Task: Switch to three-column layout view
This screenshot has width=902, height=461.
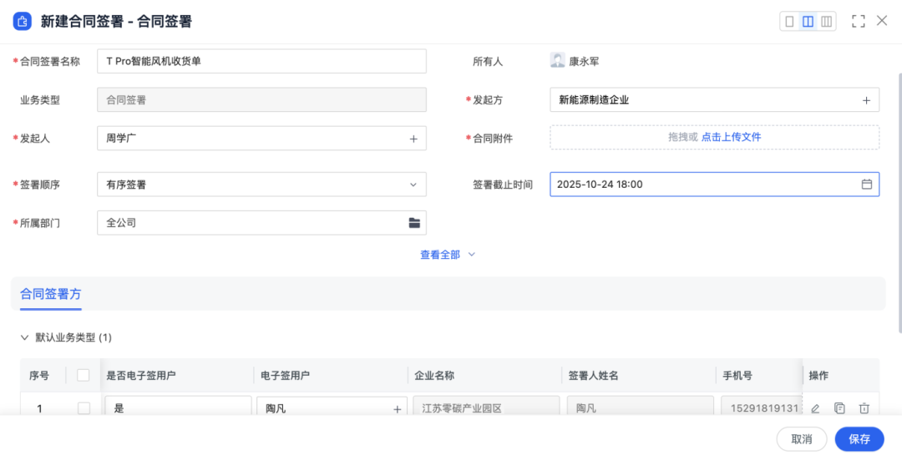Action: coord(827,22)
